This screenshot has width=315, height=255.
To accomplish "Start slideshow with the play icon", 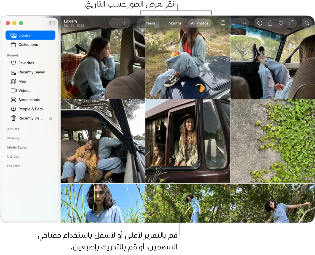I will (223, 23).
